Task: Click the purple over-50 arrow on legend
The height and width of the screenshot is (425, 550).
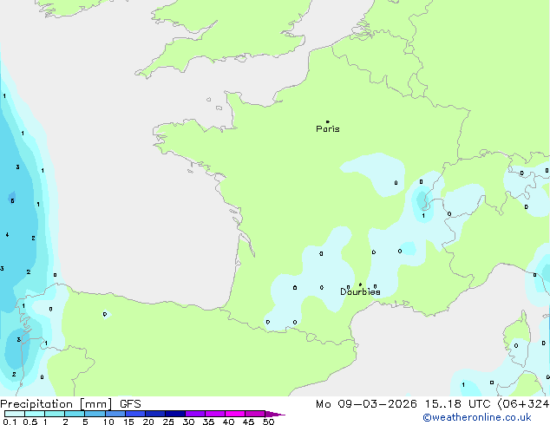Action: [275, 414]
